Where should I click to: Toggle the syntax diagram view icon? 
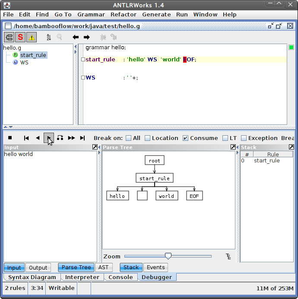(x=9, y=37)
